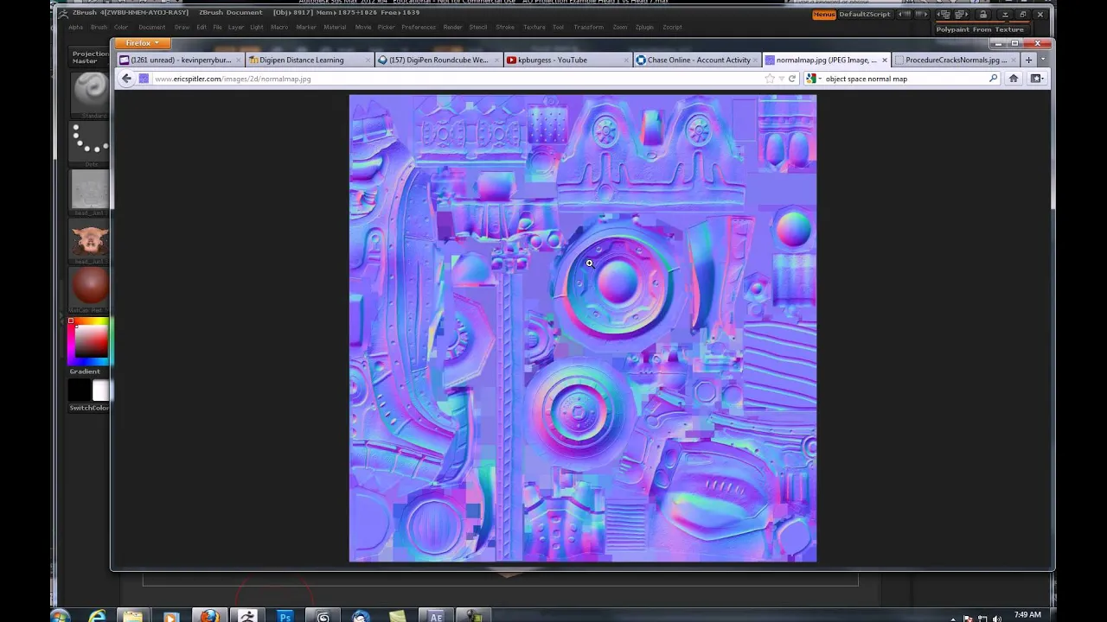Viewport: 1107px width, 622px height.
Task: Open the ZBrush Document menu
Action: pos(151,27)
